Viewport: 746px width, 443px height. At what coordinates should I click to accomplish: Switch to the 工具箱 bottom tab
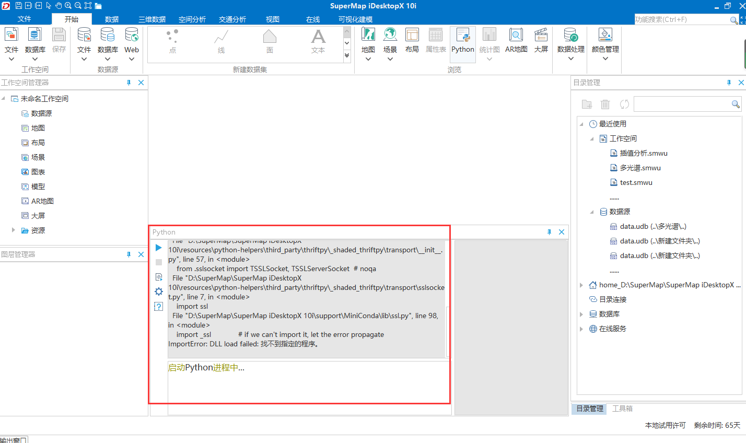point(622,409)
